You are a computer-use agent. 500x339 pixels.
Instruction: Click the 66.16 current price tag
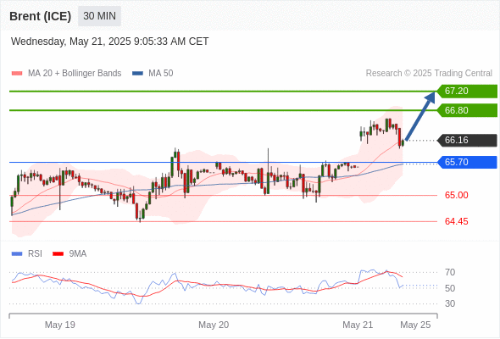coord(467,141)
